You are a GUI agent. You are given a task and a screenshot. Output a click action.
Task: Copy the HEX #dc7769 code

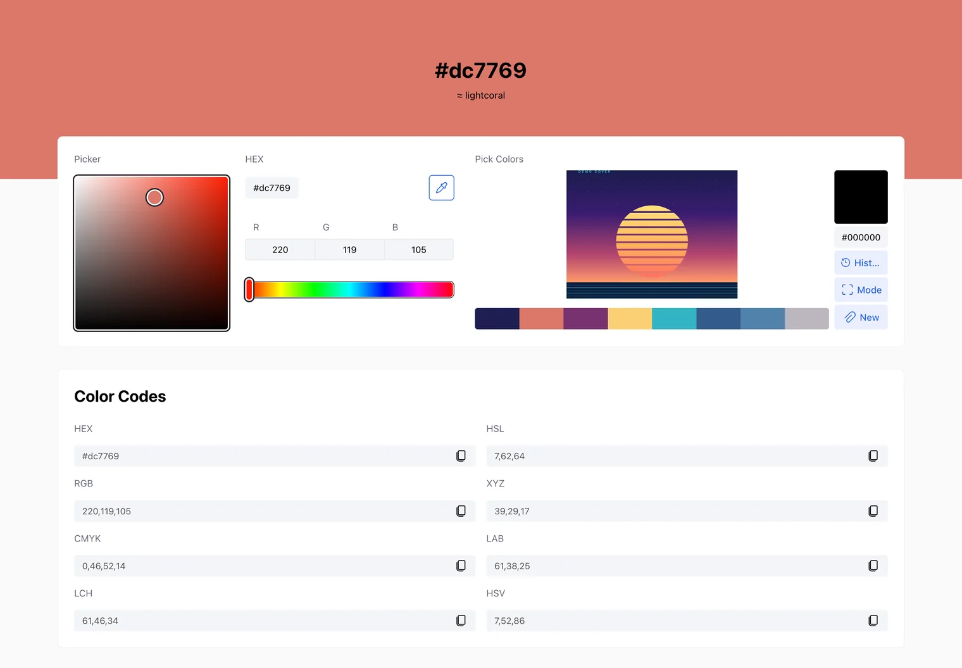point(461,456)
